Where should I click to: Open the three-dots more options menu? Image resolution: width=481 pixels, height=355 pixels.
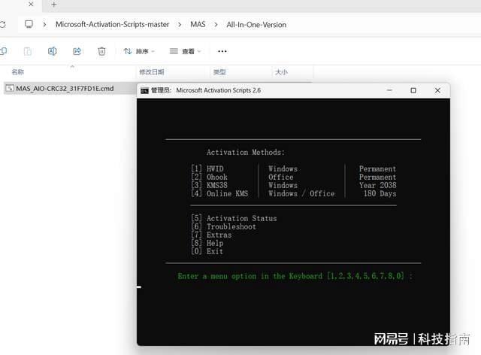[x=222, y=51]
